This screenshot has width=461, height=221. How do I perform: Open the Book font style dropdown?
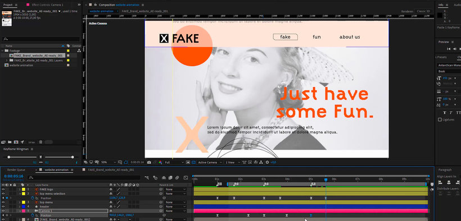[449, 71]
